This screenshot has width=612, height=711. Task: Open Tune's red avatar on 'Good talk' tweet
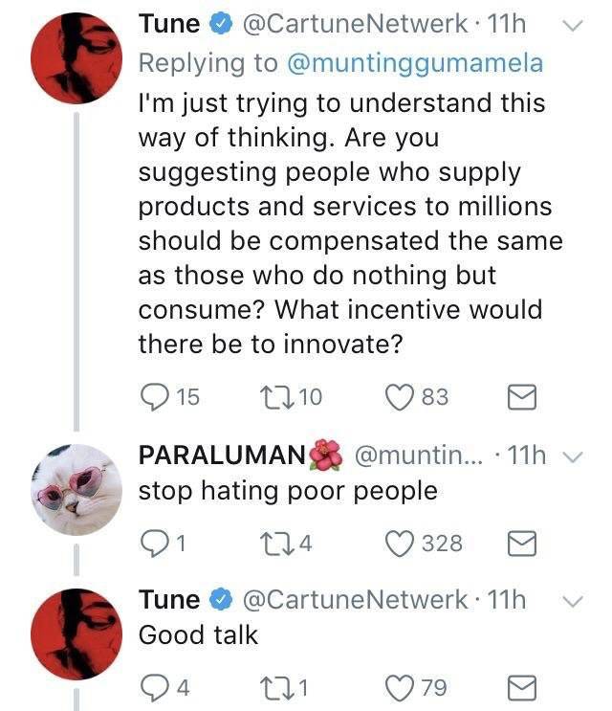click(x=76, y=633)
